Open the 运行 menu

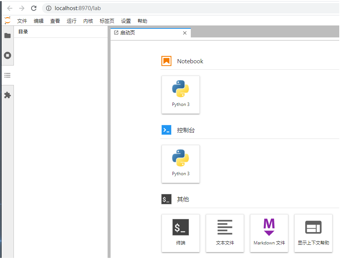point(72,21)
